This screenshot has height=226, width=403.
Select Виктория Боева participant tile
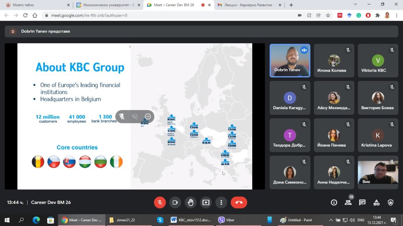[x=378, y=98]
